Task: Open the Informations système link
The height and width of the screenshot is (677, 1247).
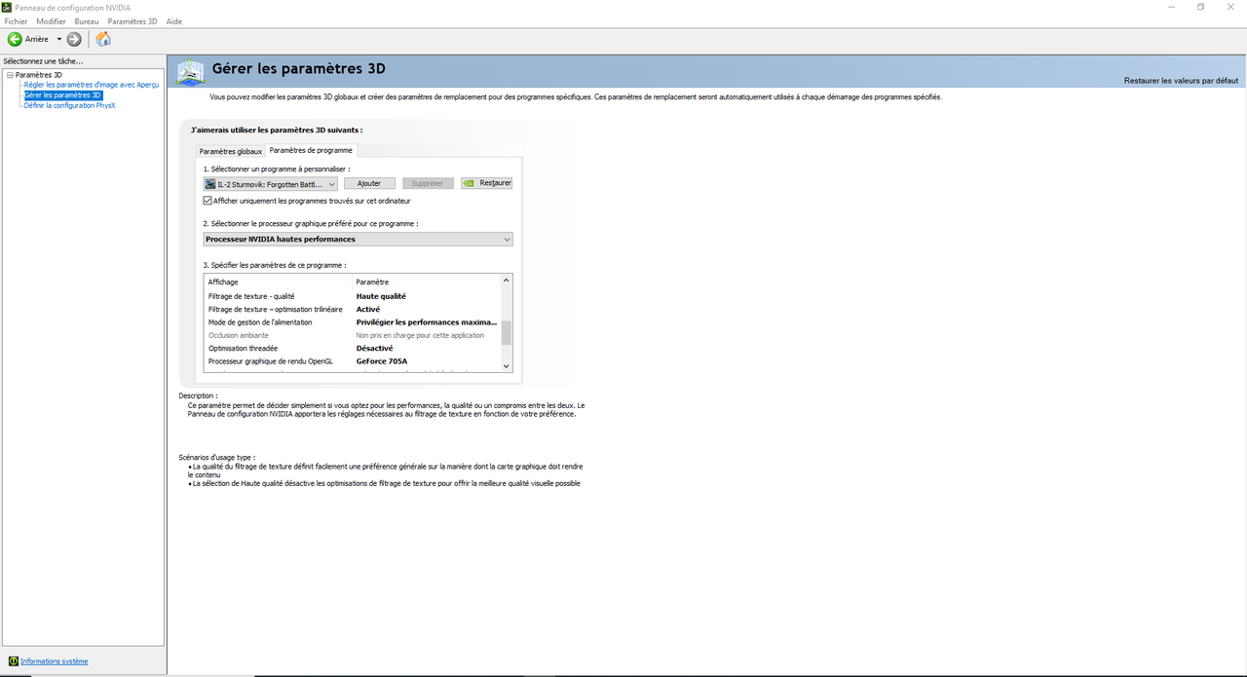Action: [x=55, y=661]
